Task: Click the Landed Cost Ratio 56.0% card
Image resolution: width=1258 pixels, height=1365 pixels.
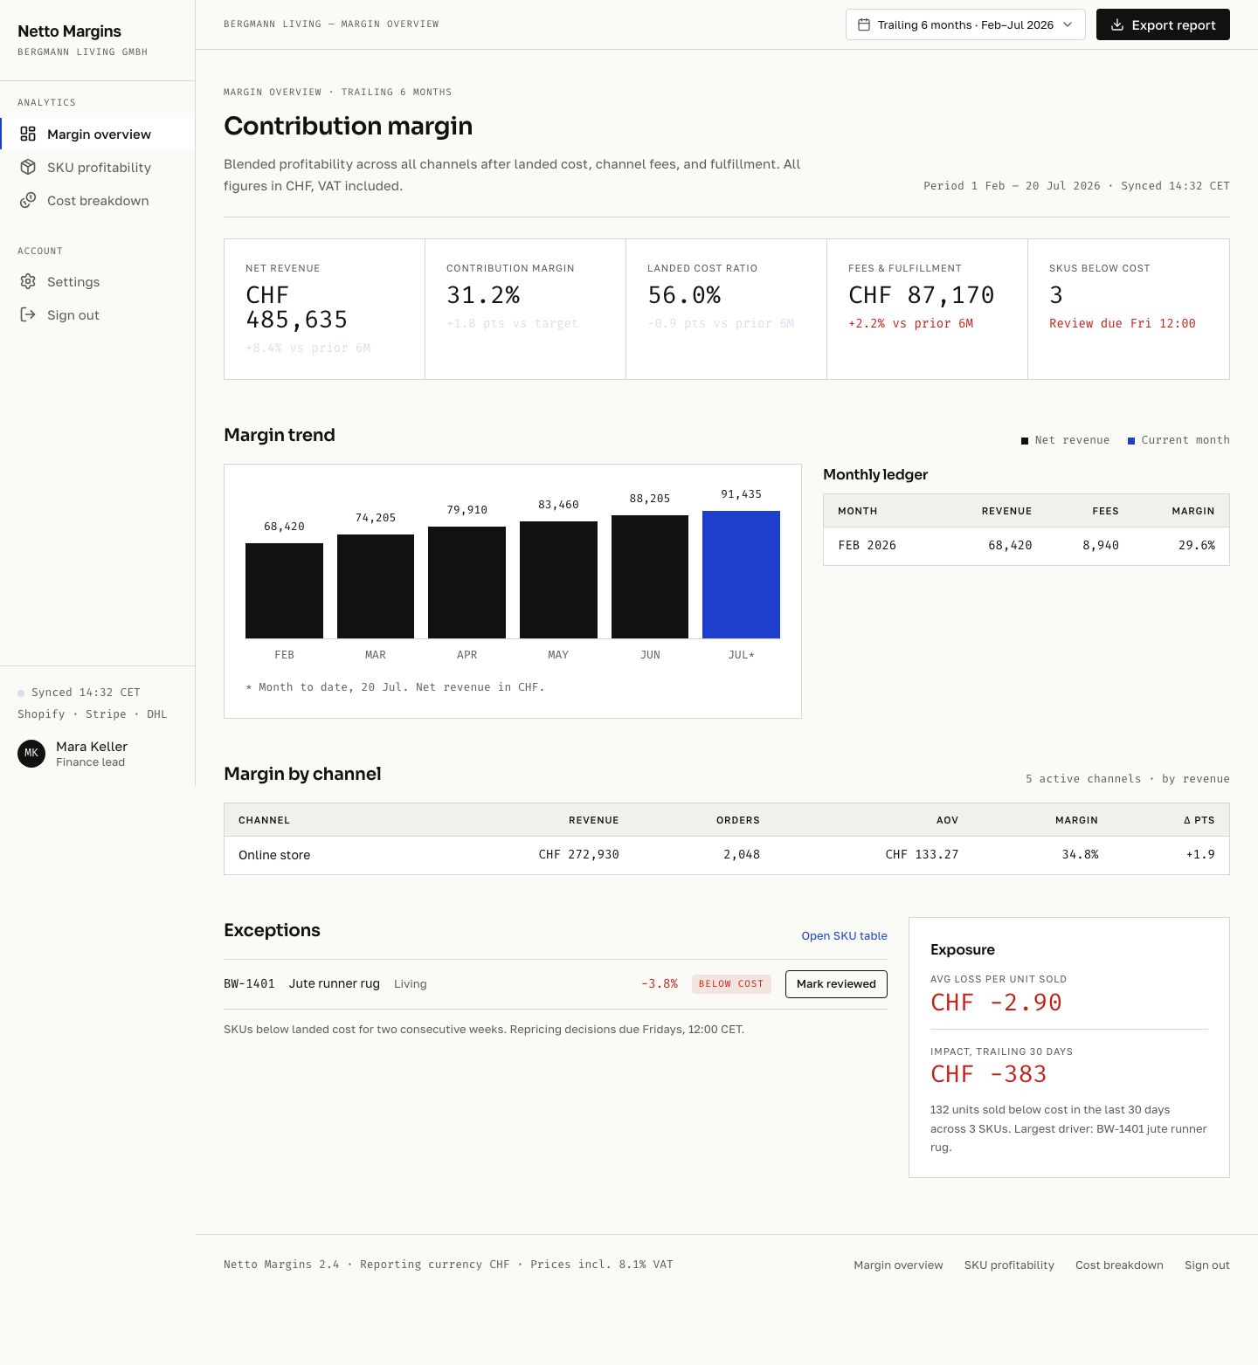Action: click(726, 309)
